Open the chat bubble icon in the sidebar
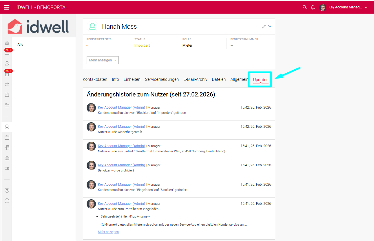Viewport: 374px width, 241px height. coord(7,63)
